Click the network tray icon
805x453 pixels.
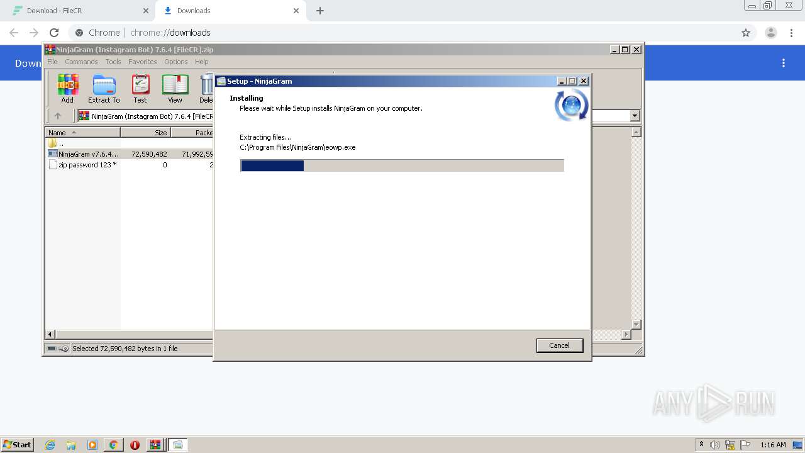click(x=730, y=445)
